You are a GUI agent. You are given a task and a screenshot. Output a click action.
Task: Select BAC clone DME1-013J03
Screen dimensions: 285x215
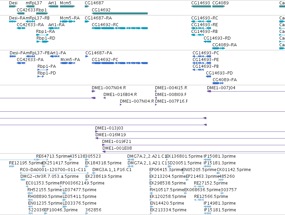pos(190,131)
